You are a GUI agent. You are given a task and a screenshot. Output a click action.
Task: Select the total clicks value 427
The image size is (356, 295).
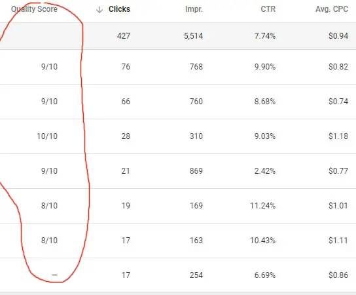click(124, 35)
